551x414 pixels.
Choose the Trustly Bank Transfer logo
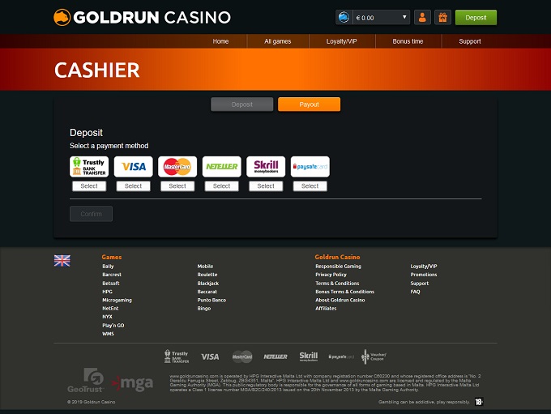click(x=89, y=167)
